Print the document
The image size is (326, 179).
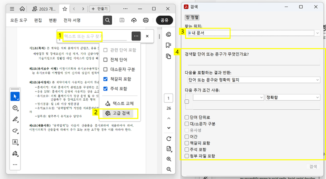click(x=146, y=20)
